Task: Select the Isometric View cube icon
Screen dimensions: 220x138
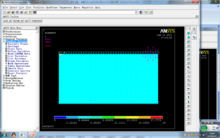Action: [x=189, y=33]
